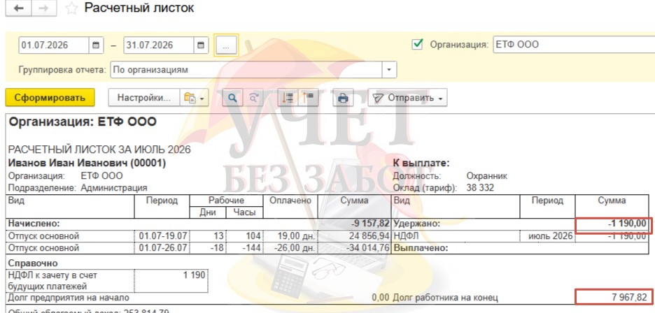Select employee name Иванов Иван Иванович (00001)

tap(87, 163)
